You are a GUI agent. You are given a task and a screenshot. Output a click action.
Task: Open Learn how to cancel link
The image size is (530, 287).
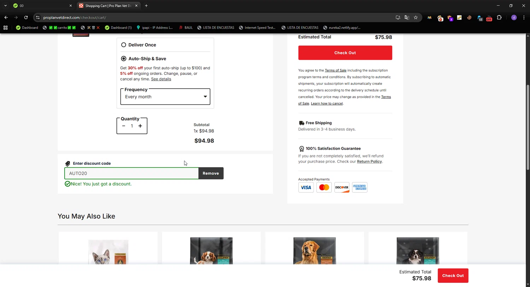click(x=327, y=103)
